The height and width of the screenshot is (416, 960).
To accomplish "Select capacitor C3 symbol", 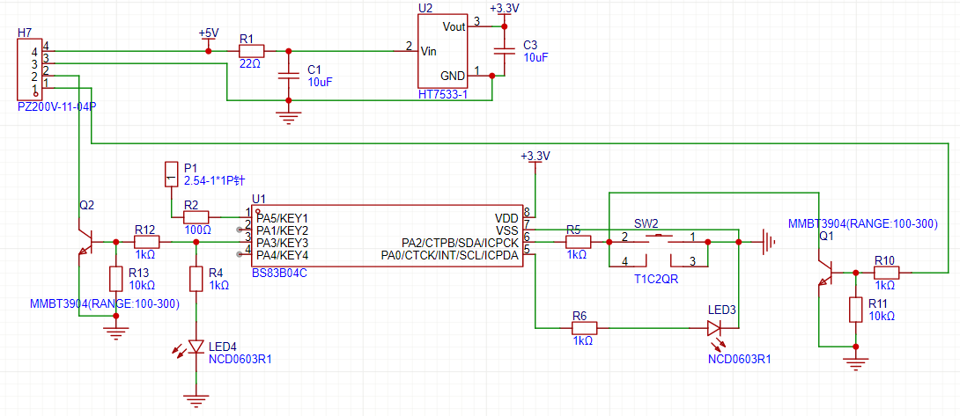I will click(x=503, y=51).
